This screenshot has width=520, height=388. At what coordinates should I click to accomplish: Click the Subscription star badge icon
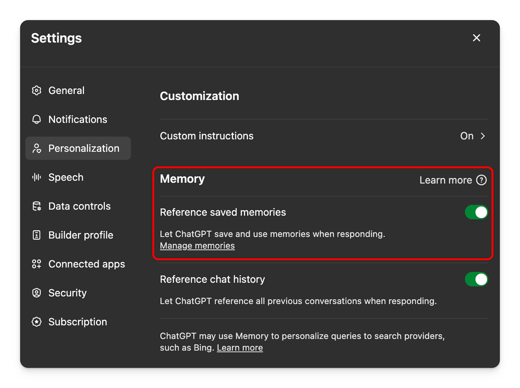click(x=36, y=322)
